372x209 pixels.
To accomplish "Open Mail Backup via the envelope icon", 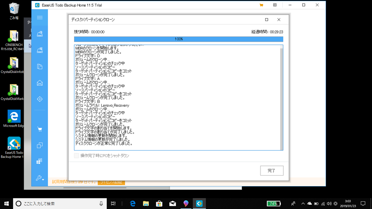I will 39,82.
